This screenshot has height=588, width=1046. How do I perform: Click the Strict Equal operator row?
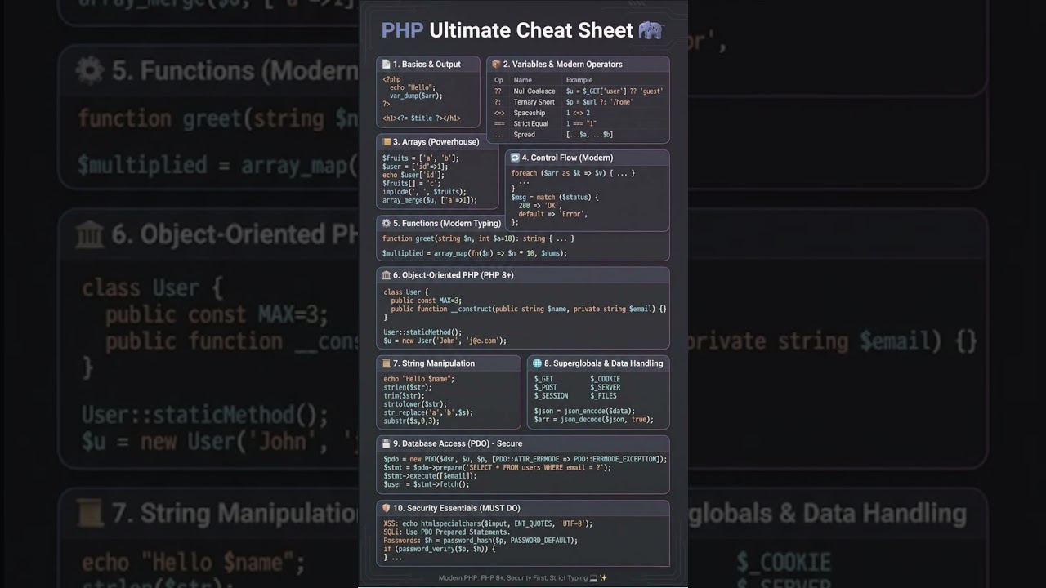coord(579,123)
